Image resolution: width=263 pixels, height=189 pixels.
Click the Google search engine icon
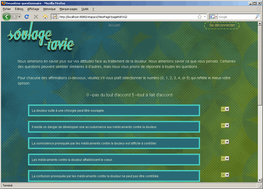213,17
